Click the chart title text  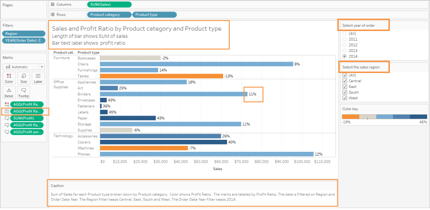coord(137,29)
